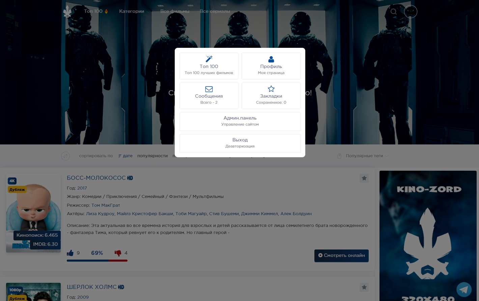Dislike БОСС-МОЛОКОСОС with thumbs down

pos(118,253)
